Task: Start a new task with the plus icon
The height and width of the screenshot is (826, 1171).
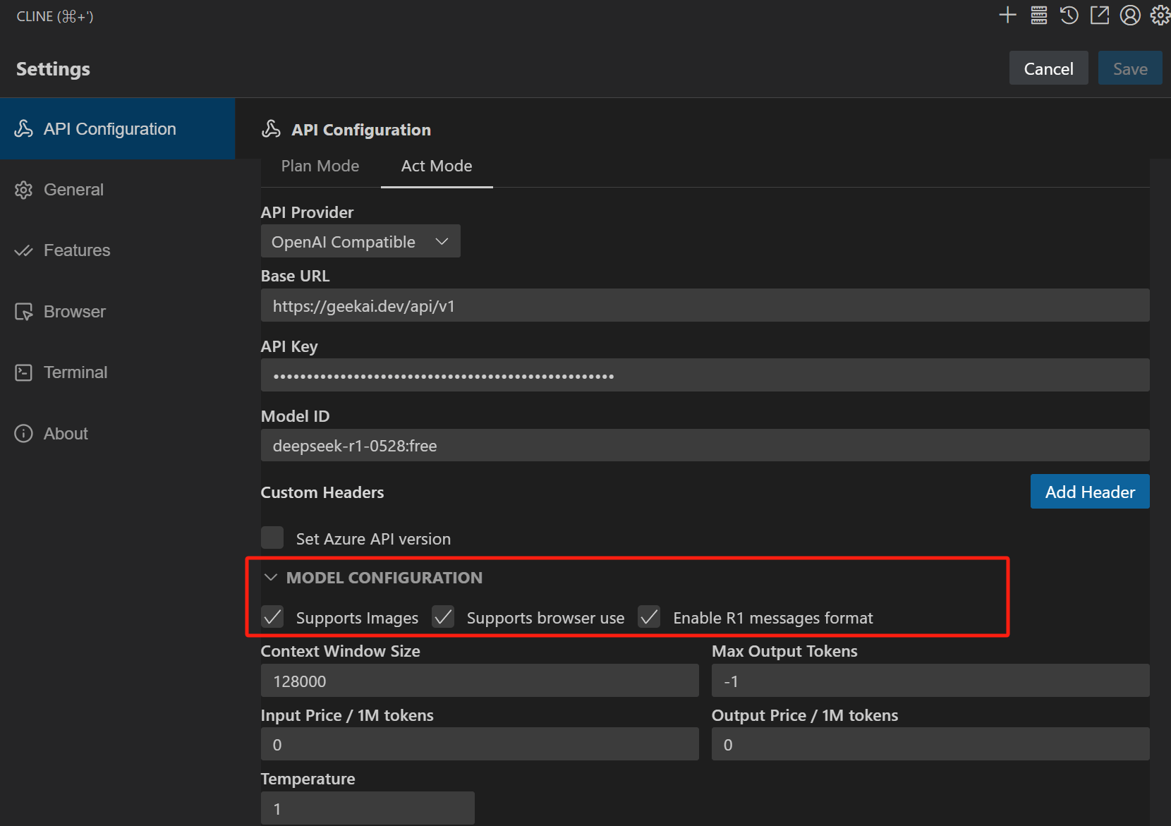Action: coord(1007,15)
